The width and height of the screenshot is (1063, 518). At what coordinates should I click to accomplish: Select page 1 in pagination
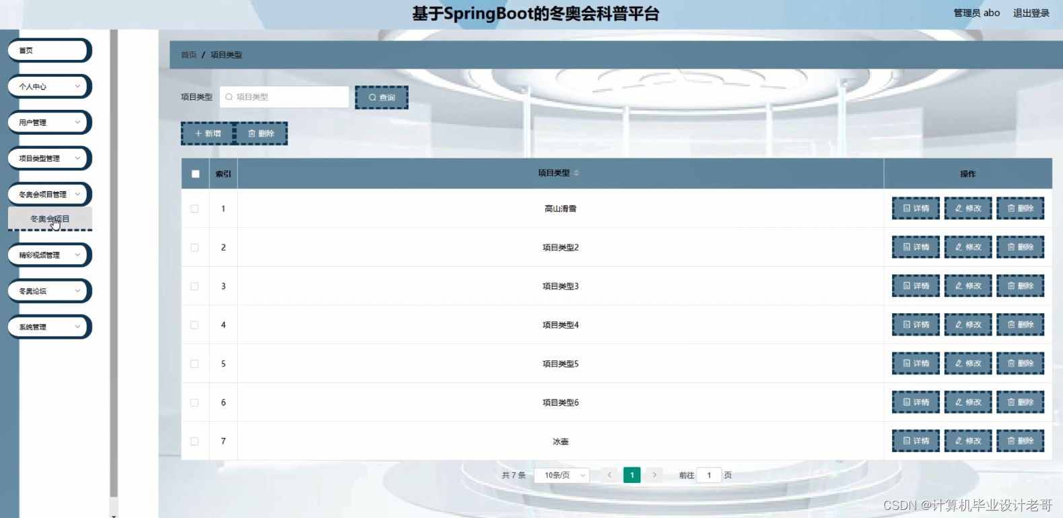pyautogui.click(x=631, y=475)
